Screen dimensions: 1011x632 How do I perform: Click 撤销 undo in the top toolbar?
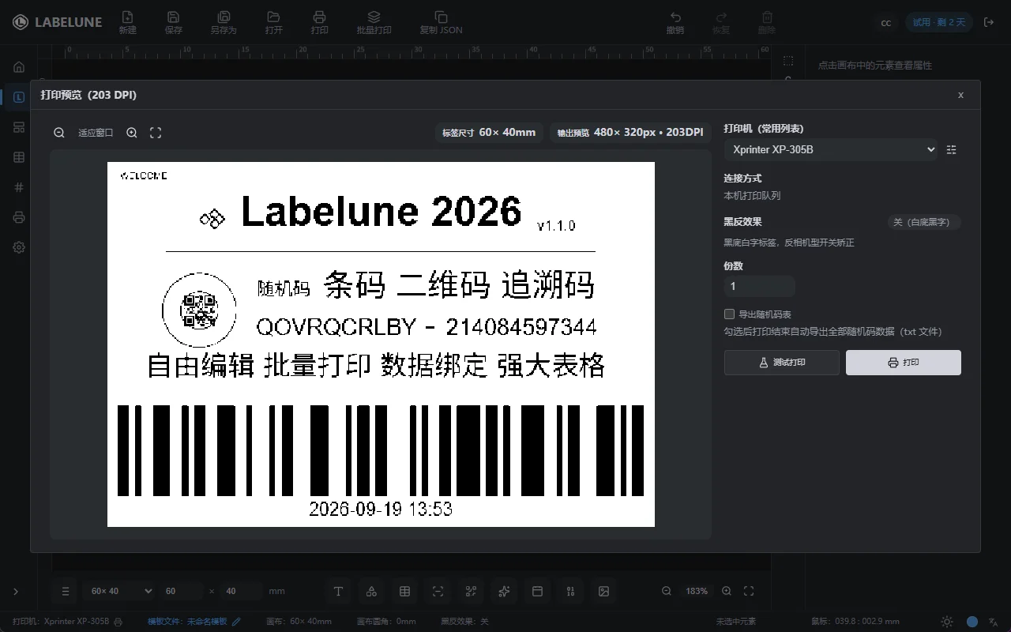point(675,22)
